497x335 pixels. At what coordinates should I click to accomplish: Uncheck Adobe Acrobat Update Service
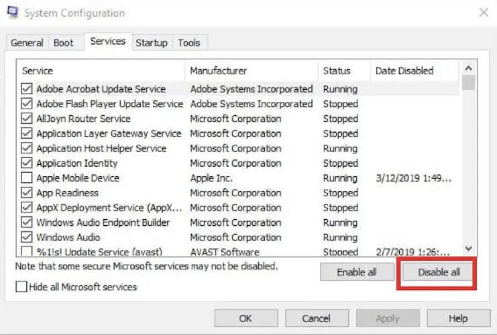point(27,88)
